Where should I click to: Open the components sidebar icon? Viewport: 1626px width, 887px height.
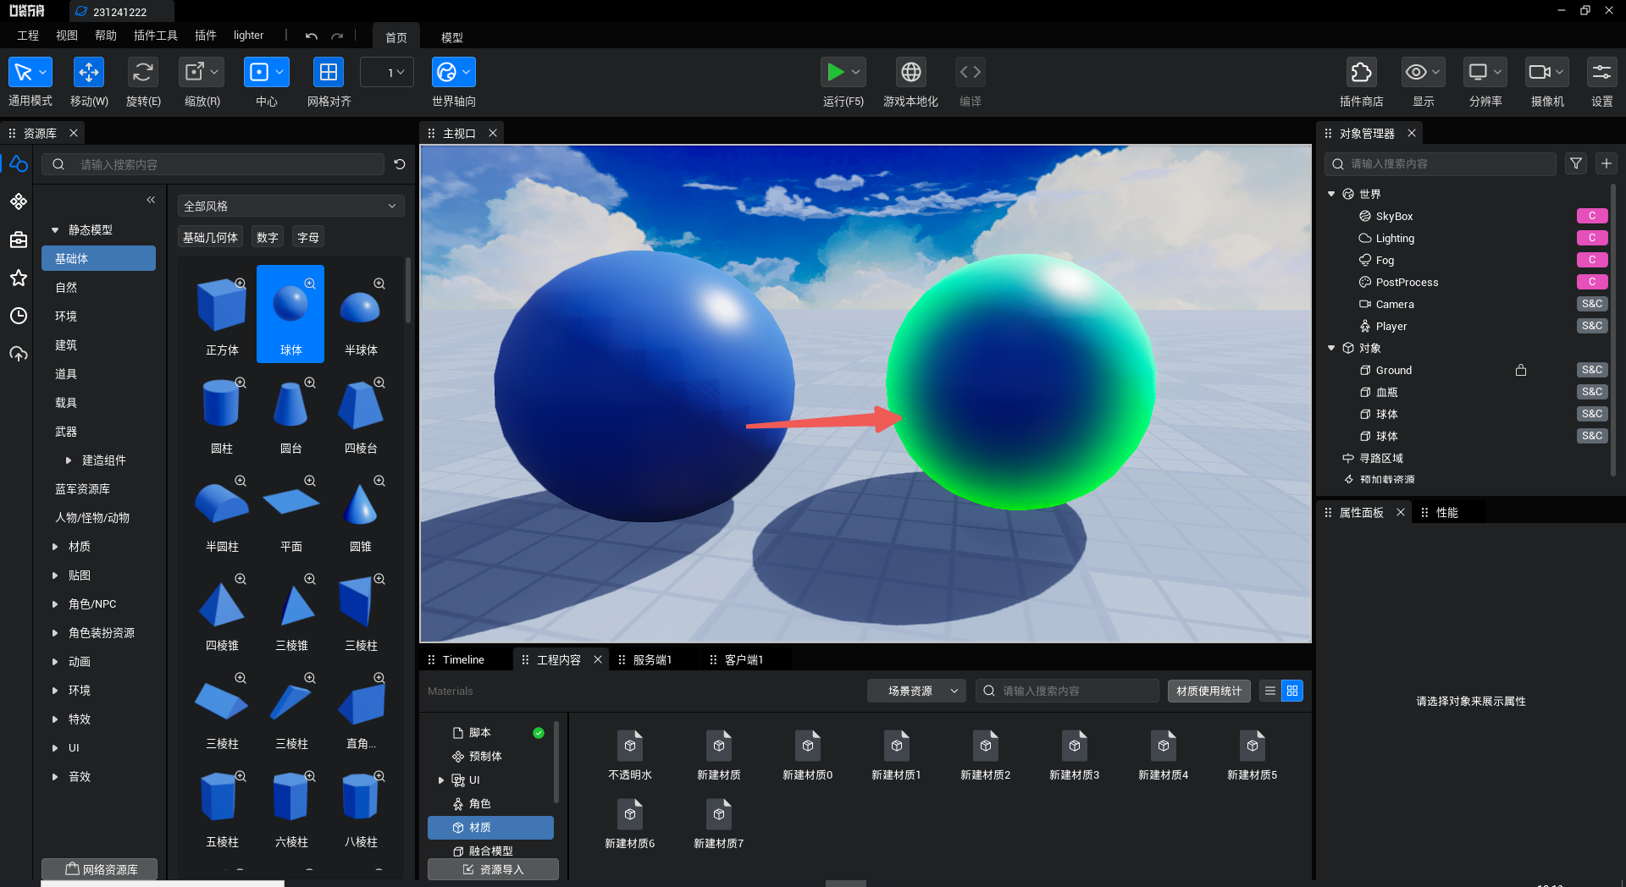[x=19, y=201]
